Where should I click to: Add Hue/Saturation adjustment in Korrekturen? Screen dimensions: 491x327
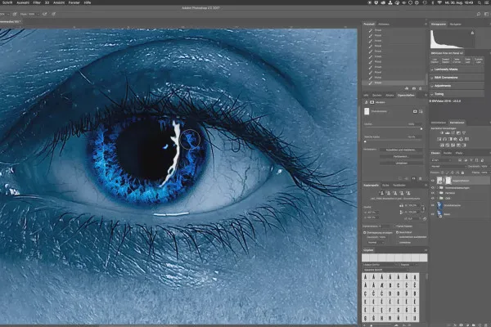click(x=439, y=139)
